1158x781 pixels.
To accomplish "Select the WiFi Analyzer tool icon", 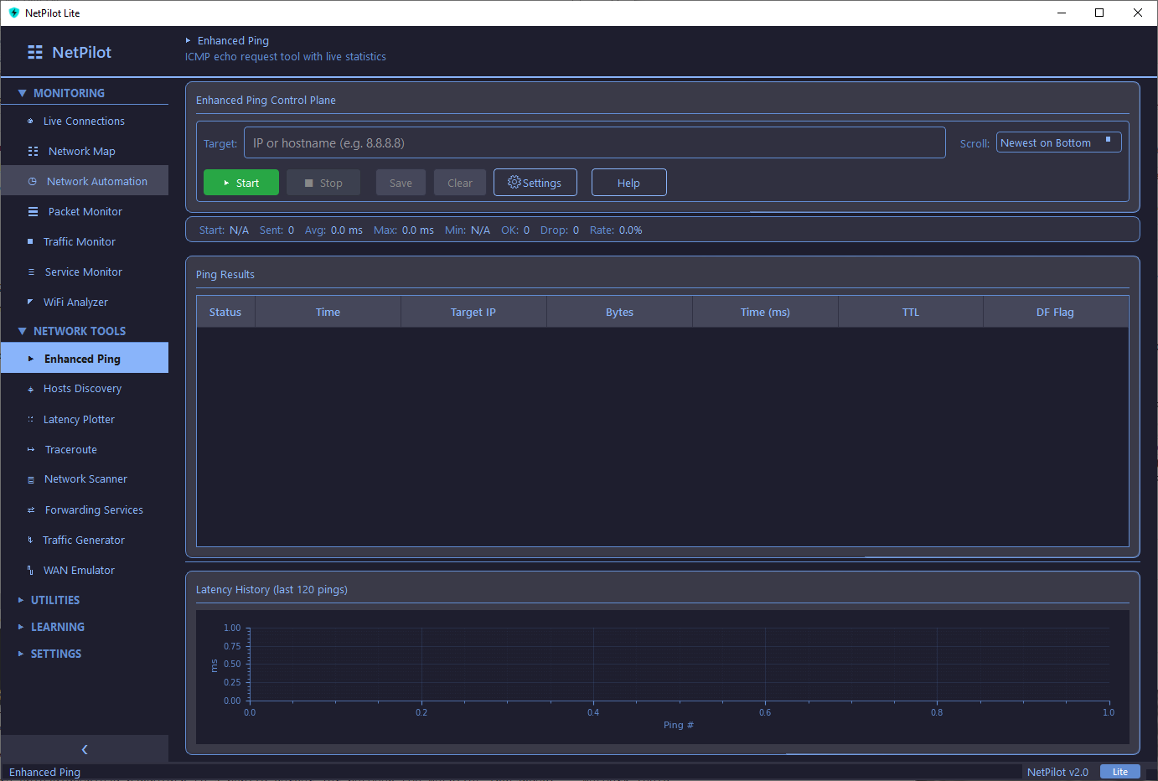I will [x=34, y=302].
